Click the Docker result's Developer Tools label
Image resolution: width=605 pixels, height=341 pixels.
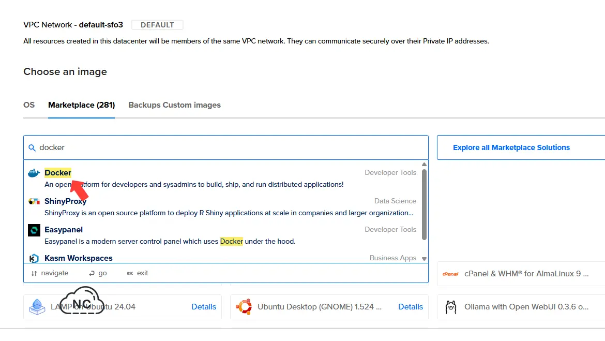point(390,173)
